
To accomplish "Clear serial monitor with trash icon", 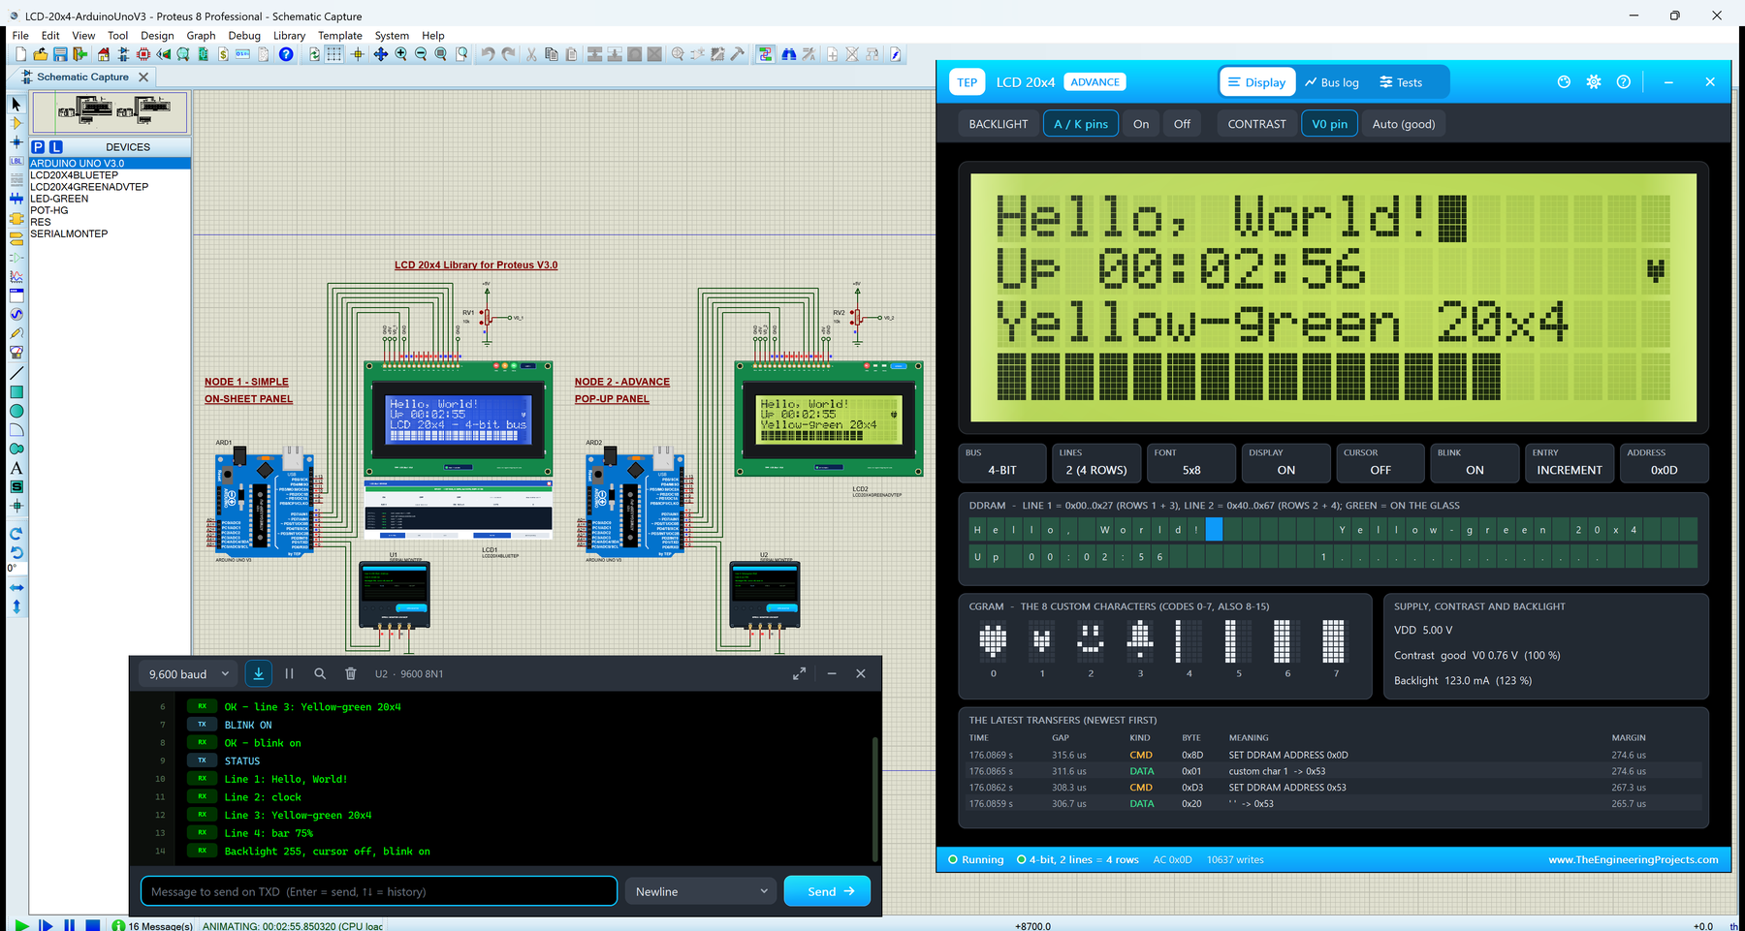I will pos(351,673).
